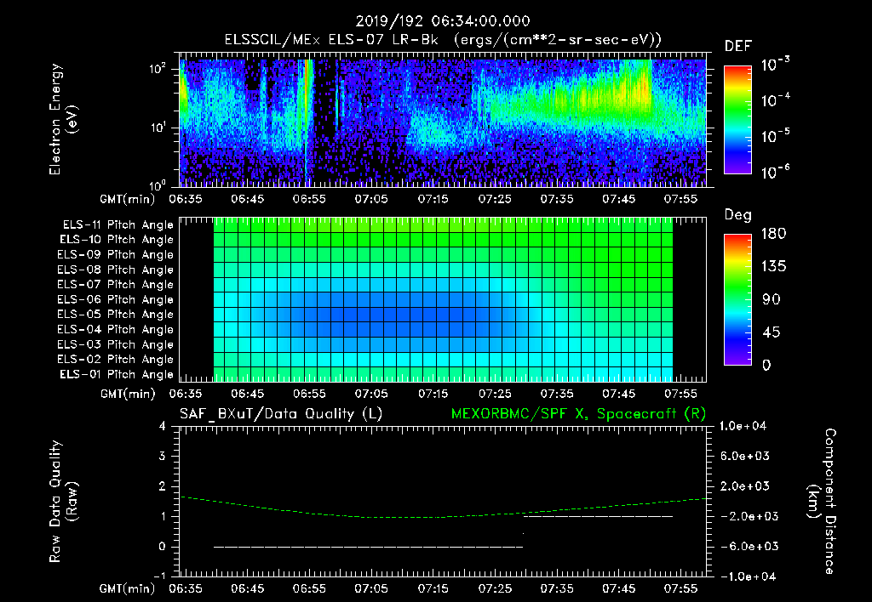Screen dimensions: 872x602
Task: Click the white data quality line at level 0
Action: point(368,547)
